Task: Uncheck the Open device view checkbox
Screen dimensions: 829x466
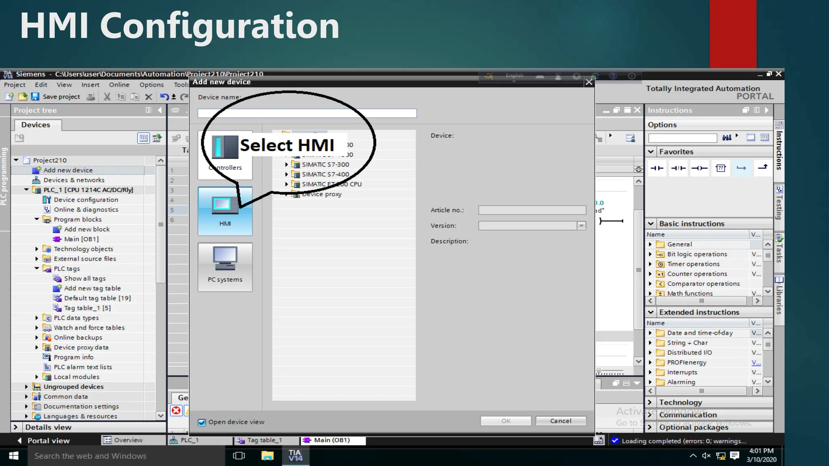Action: coord(202,422)
